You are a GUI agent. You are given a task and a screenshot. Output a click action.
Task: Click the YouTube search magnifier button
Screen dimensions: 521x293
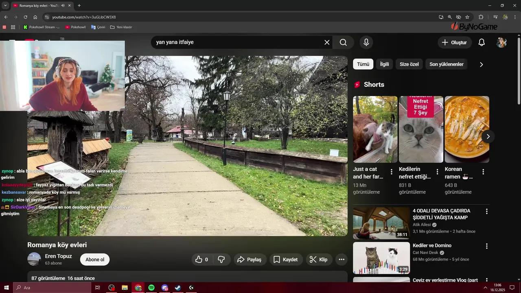point(343,42)
